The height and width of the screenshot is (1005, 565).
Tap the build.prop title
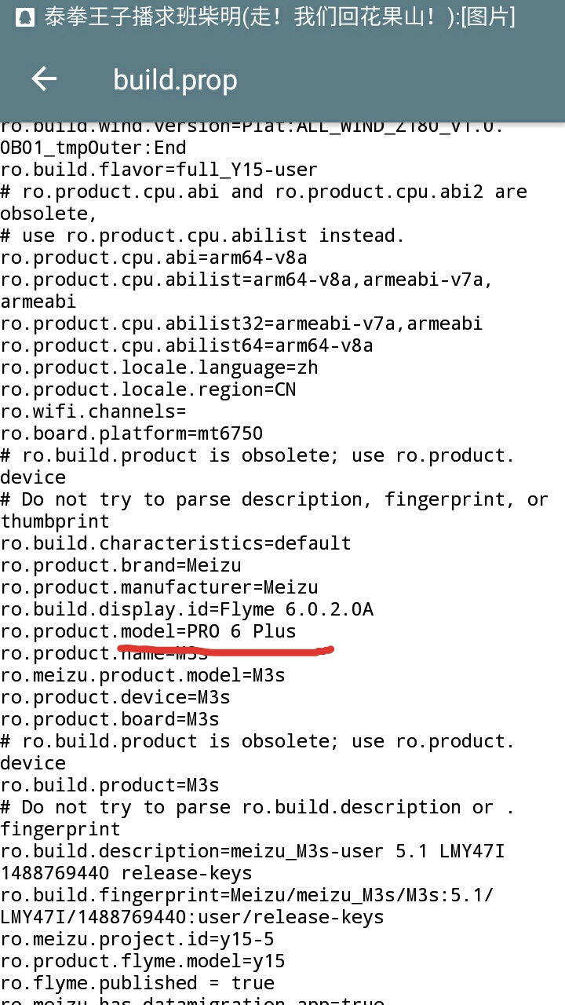pyautogui.click(x=175, y=80)
